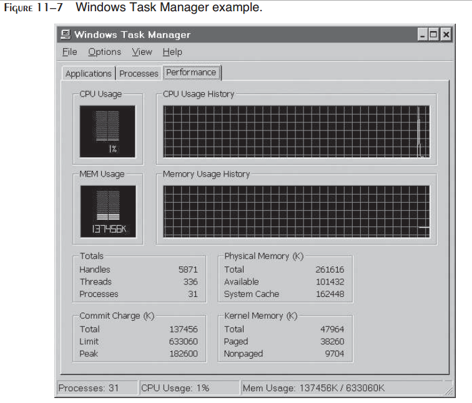Click the MEM Usage gauge showing 137456K

[108, 211]
